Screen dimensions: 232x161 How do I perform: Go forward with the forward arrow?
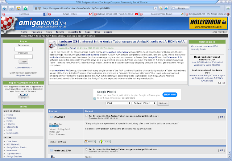click(11, 8)
